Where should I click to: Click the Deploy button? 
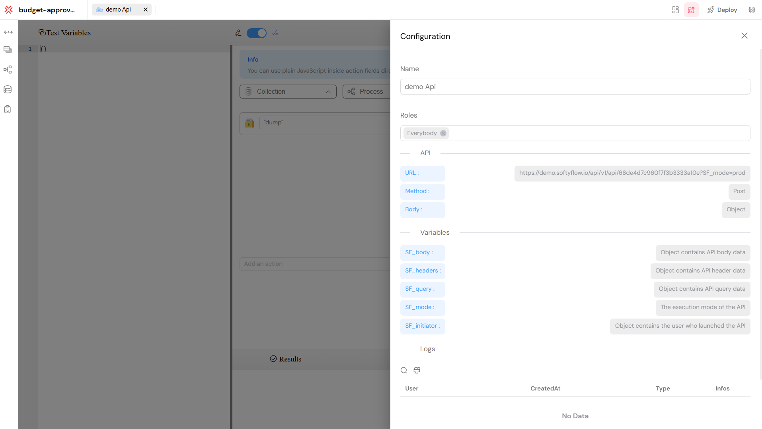point(722,10)
